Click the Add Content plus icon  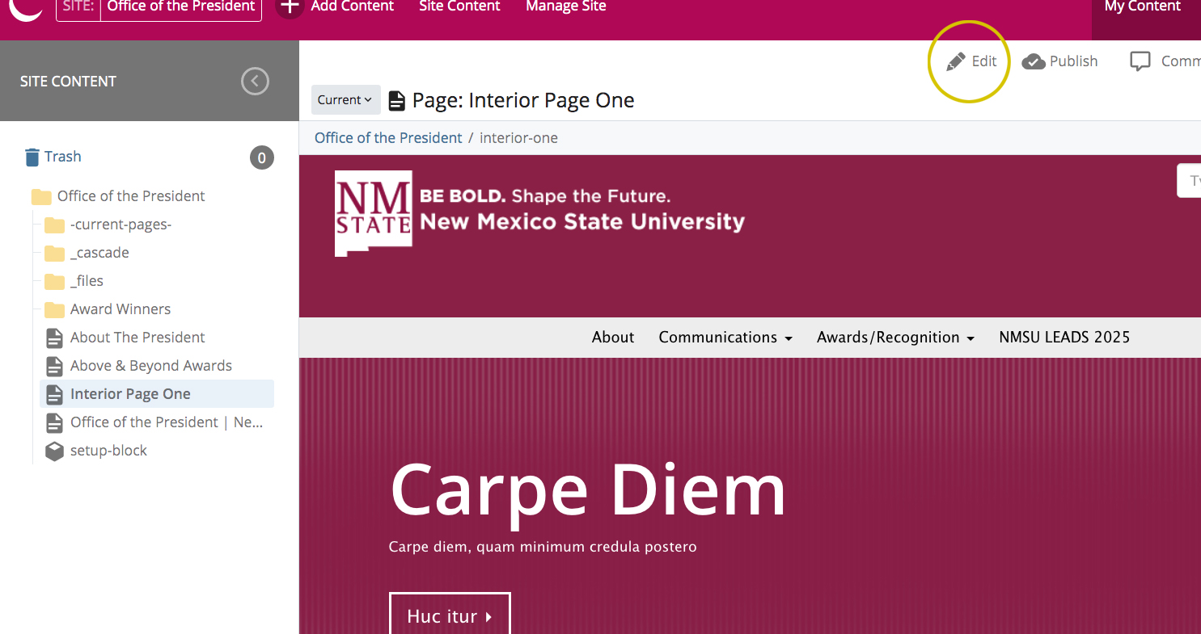tap(290, 6)
